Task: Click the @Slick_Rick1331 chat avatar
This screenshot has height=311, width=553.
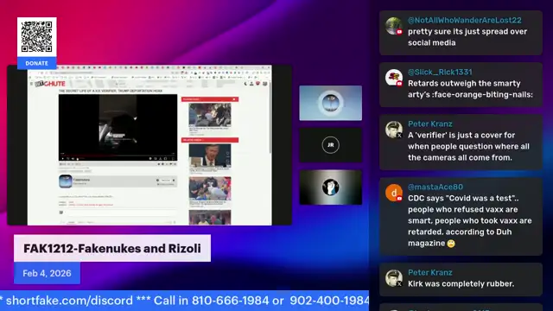Action: click(x=394, y=78)
